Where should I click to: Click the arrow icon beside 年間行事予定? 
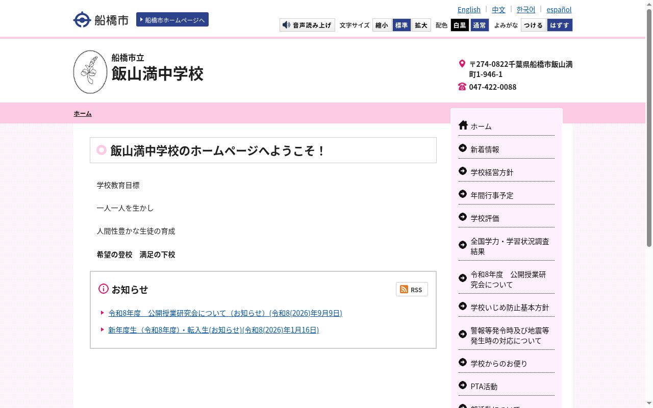coord(463,194)
